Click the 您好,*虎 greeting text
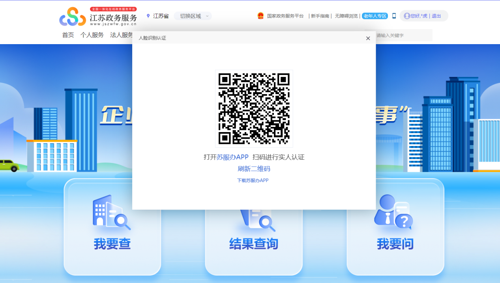The width and height of the screenshot is (500, 283). pyautogui.click(x=419, y=16)
